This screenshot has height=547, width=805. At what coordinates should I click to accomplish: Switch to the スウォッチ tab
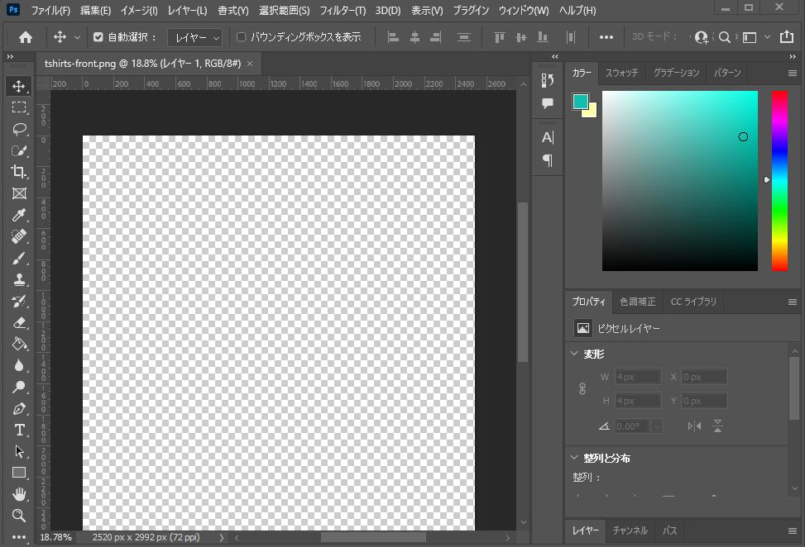click(621, 73)
